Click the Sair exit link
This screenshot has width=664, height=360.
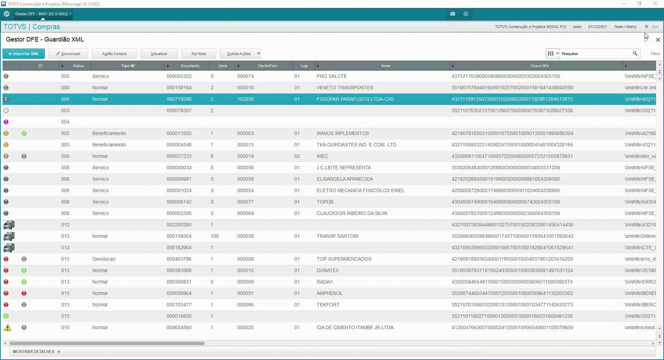(x=652, y=27)
